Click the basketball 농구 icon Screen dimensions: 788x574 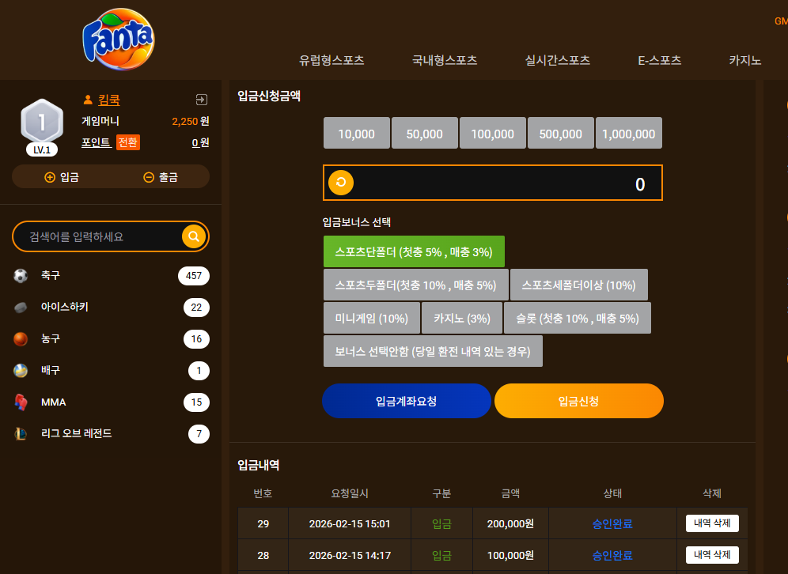(21, 339)
